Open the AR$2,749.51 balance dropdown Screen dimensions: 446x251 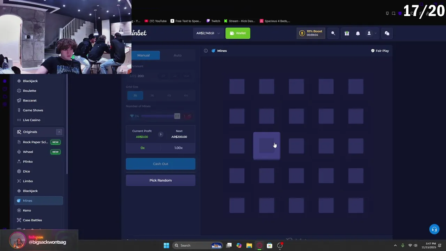(208, 33)
